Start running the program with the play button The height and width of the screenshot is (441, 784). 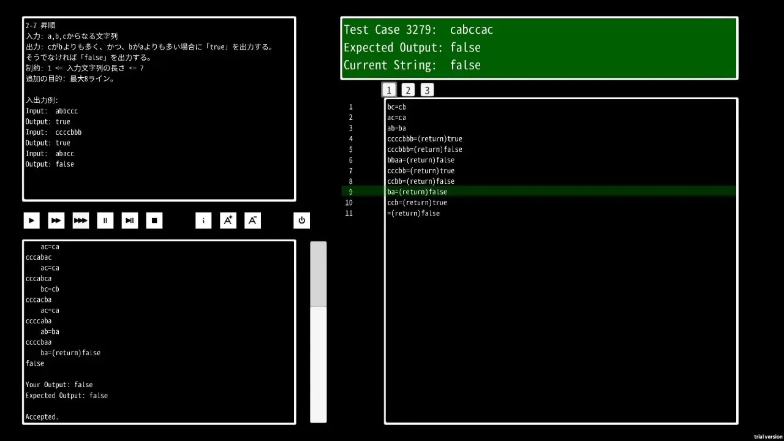(x=31, y=221)
